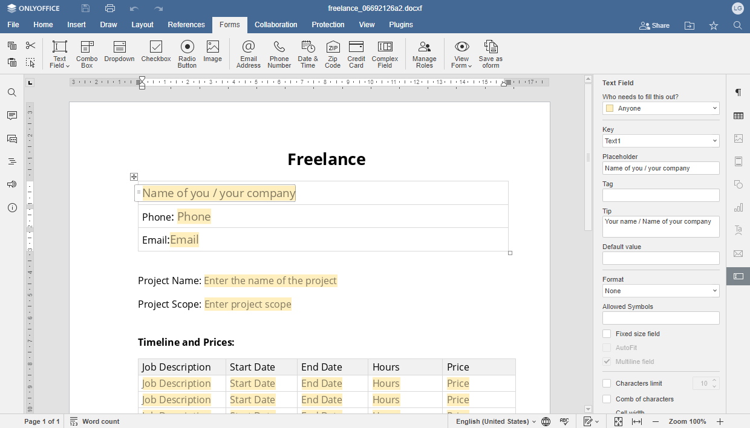Open the 'Who needs to fill this out' dropdown
The height and width of the screenshot is (428, 750).
coord(660,108)
